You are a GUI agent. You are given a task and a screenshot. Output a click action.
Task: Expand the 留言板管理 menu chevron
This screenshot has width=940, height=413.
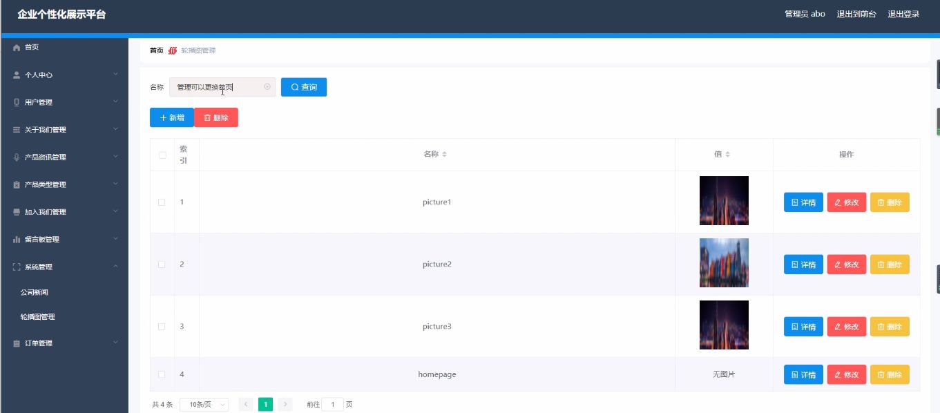click(x=115, y=239)
